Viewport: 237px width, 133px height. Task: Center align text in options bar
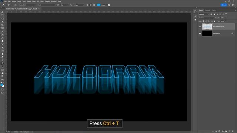91,5
